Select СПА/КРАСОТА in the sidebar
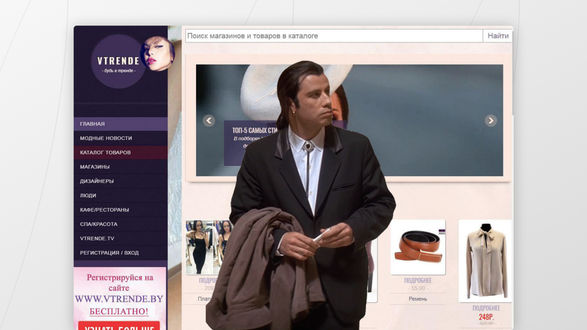 pyautogui.click(x=121, y=224)
